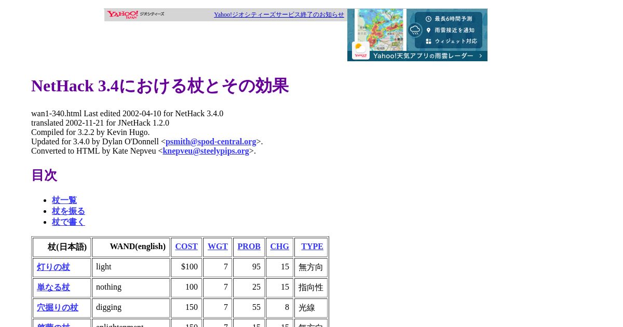Open the 単なる杖 wand link
This screenshot has height=327, width=623.
(x=53, y=288)
